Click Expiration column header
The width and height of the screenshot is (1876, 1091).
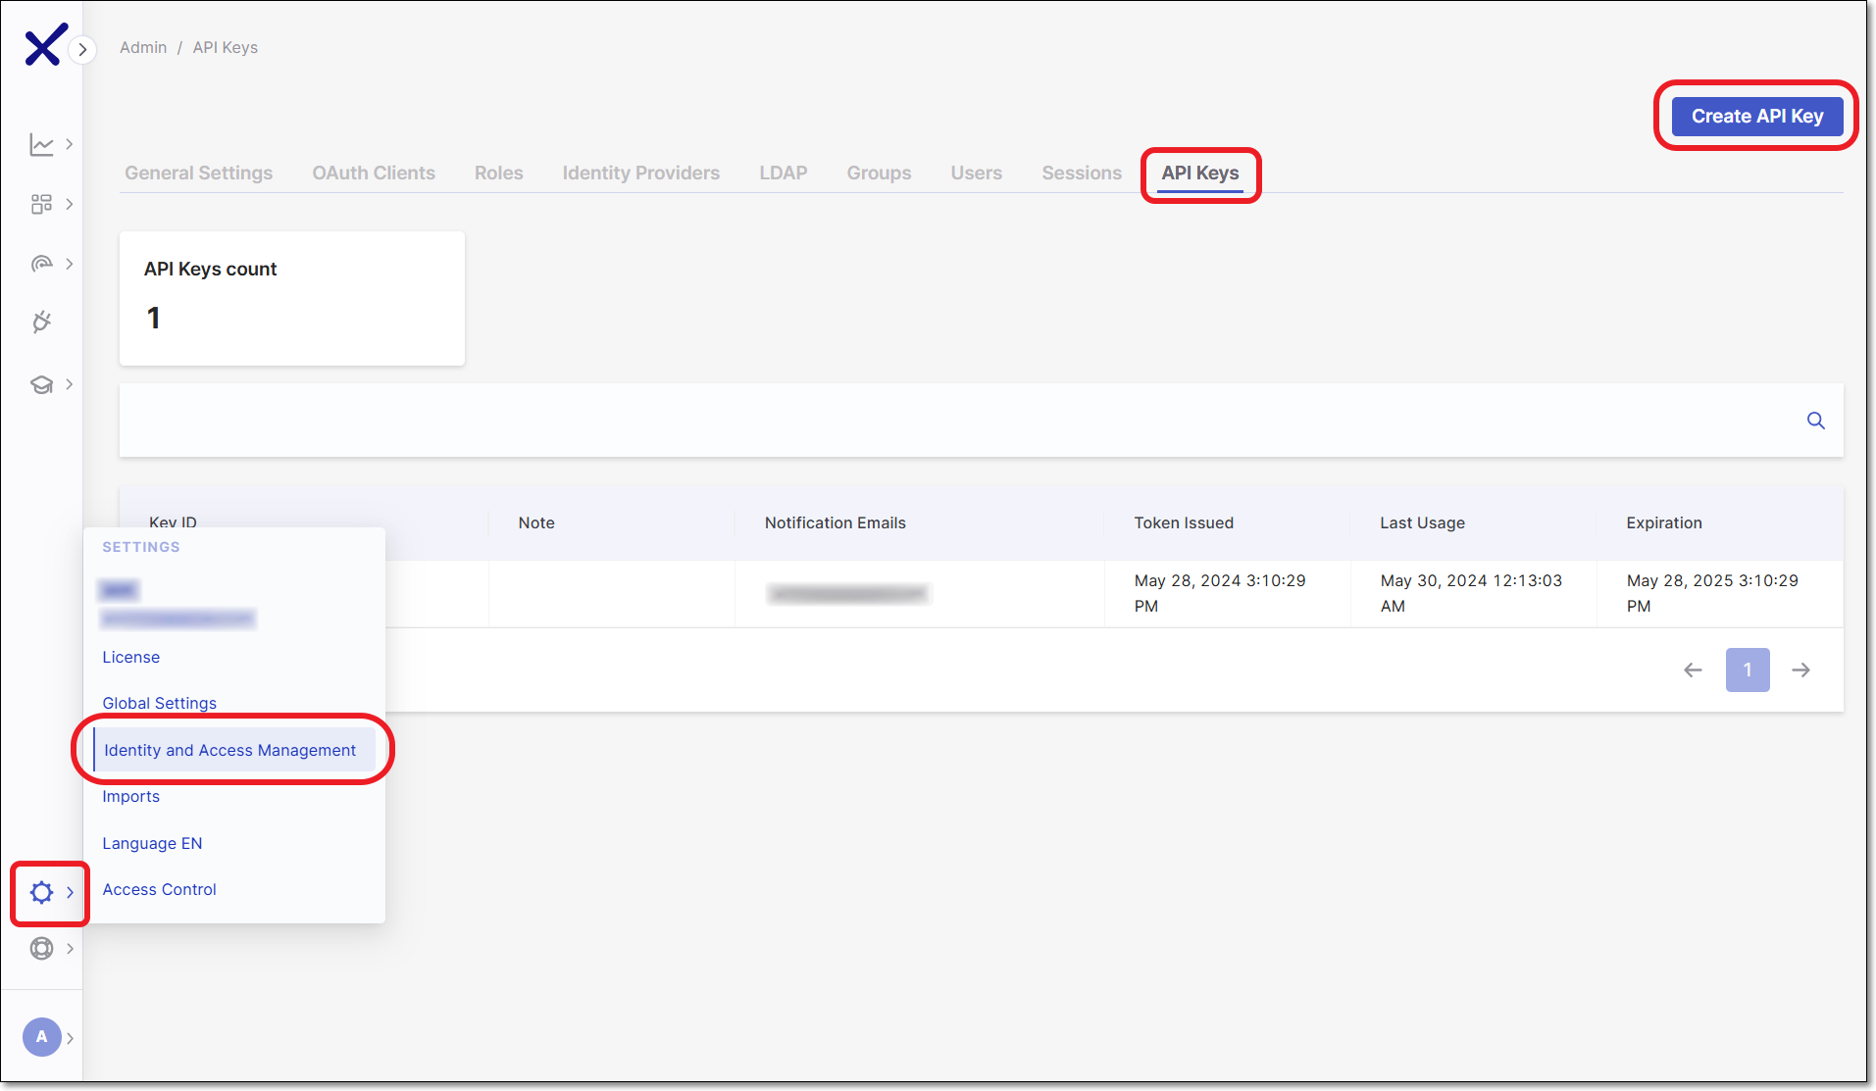(x=1664, y=522)
